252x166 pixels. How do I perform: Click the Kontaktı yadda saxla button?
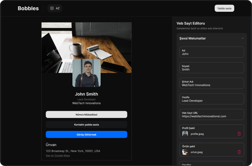[87, 125]
